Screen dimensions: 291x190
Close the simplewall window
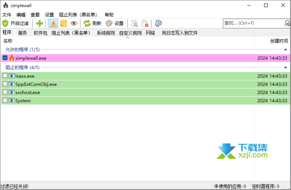[283, 5]
